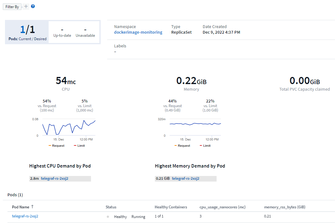Click the Healthy Containers column header
The image size is (335, 223).
(171, 207)
